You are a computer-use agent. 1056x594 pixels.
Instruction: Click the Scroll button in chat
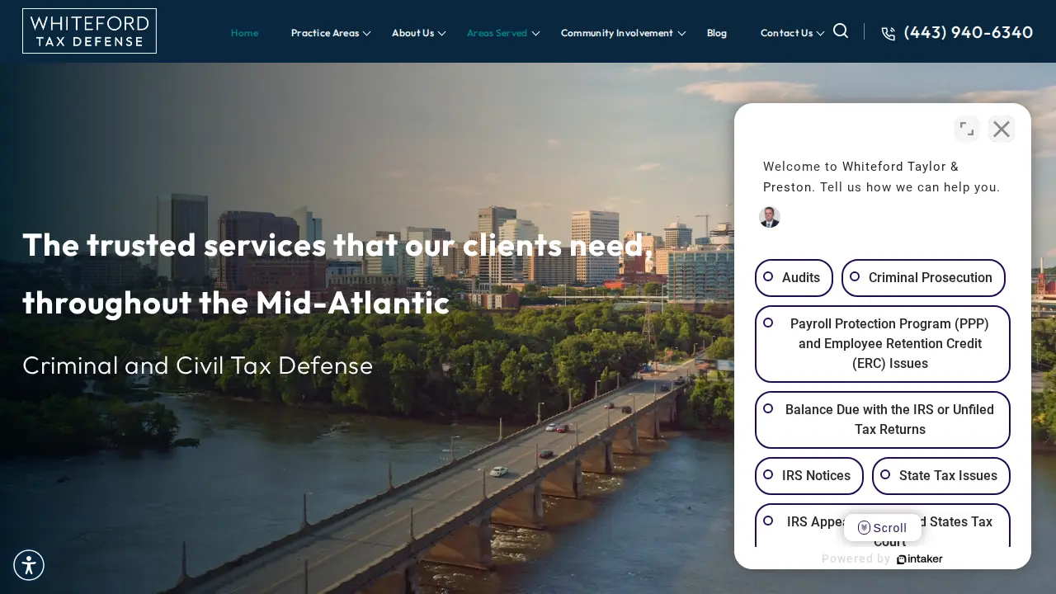click(x=883, y=528)
